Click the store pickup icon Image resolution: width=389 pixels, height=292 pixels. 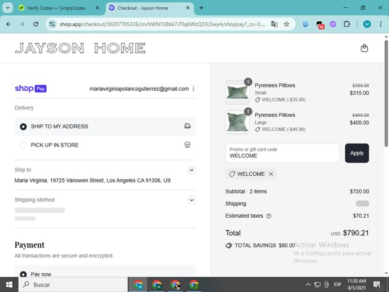187,145
